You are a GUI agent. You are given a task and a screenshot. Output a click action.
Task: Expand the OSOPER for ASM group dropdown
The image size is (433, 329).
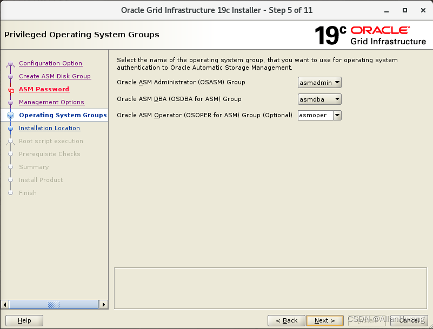point(337,115)
